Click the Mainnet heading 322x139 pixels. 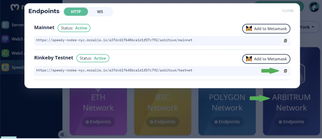click(44, 27)
